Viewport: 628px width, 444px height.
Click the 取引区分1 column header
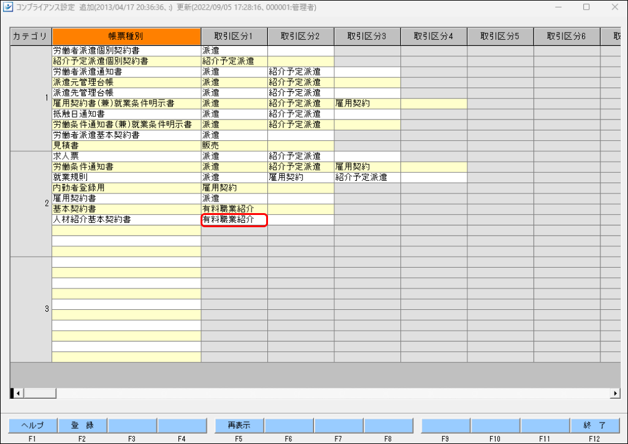point(234,36)
